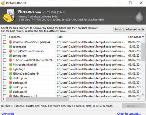Screen dimensions: 146x115
Task: Click green status icon of JSByteCodeCache_64
Action: pyautogui.click(x=10, y=74)
